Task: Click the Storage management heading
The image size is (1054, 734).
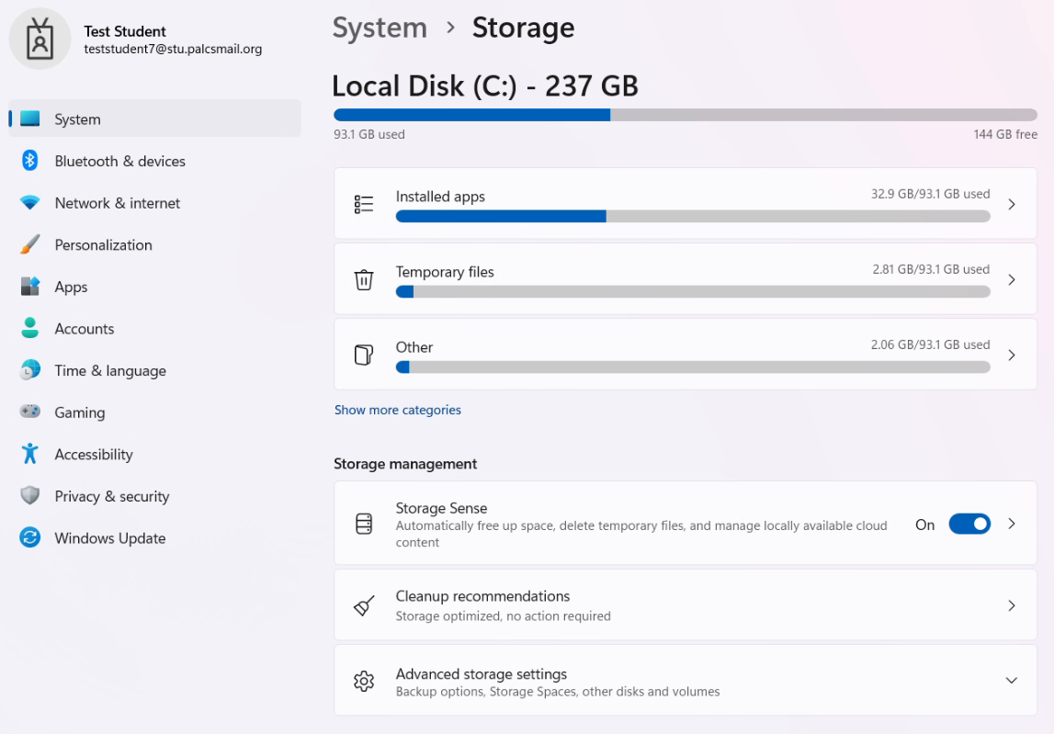Action: [404, 464]
